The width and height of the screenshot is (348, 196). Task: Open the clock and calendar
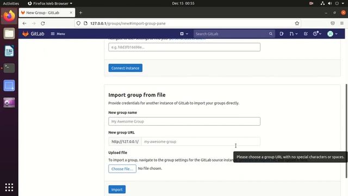183,3
